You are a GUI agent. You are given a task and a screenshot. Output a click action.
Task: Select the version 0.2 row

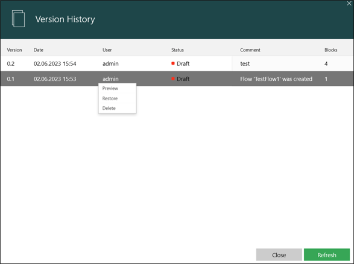(x=177, y=63)
